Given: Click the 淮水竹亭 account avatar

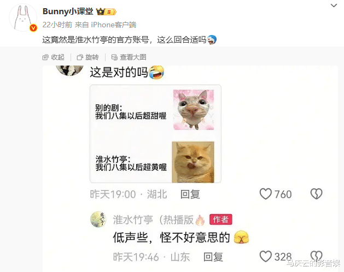Looking at the screenshot, I should [98, 220].
